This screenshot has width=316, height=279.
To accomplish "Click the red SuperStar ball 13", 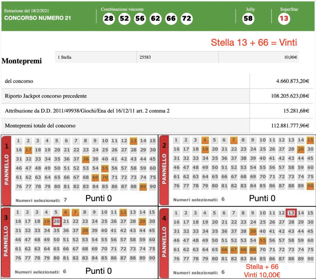I will tap(284, 19).
